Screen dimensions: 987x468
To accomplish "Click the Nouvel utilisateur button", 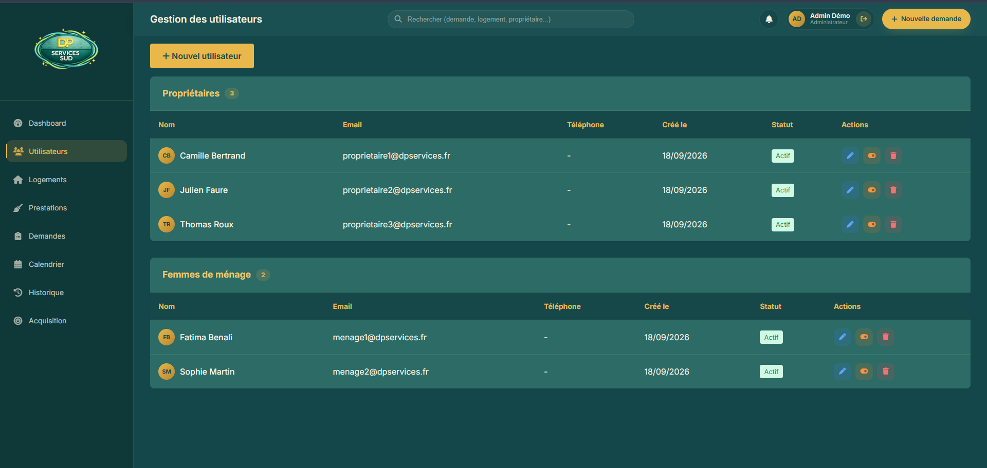I will (202, 56).
